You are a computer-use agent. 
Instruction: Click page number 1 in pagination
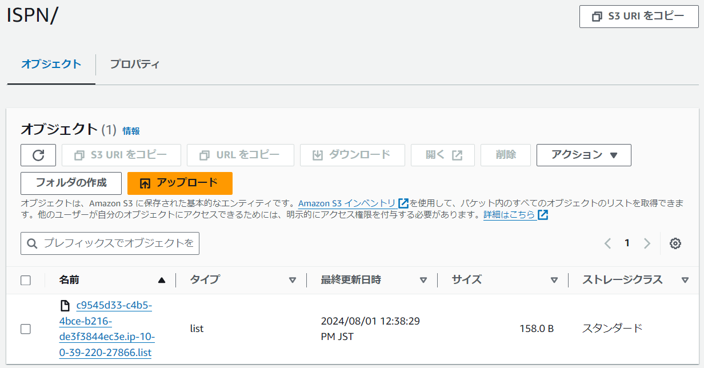pyautogui.click(x=627, y=243)
